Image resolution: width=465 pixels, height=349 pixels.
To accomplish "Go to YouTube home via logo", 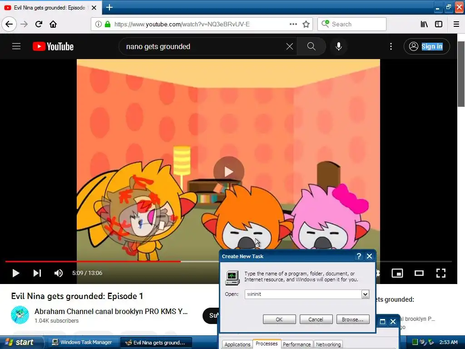I will click(53, 46).
